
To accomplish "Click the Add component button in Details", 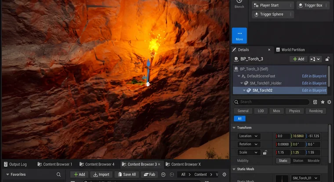I will (x=298, y=59).
